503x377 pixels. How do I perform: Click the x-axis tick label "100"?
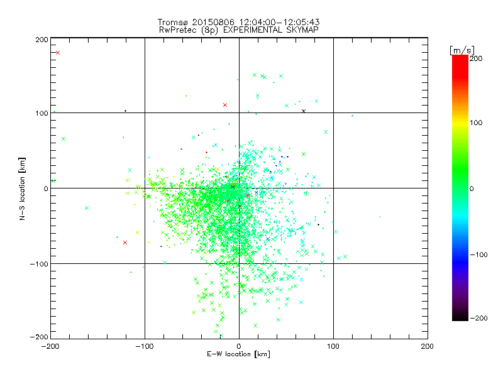coord(333,346)
